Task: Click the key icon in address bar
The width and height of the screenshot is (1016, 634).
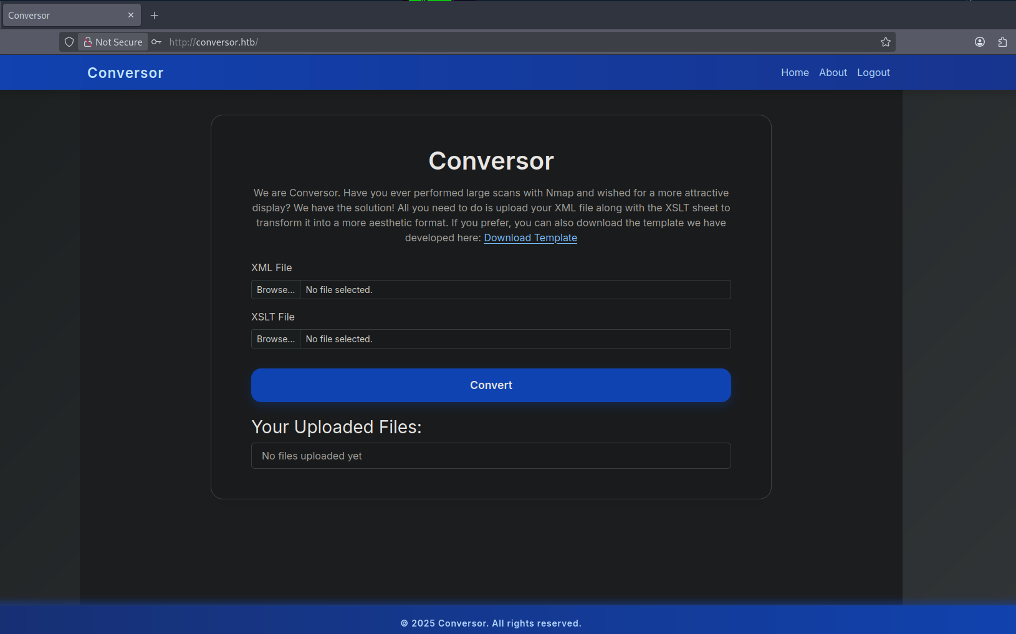Action: coord(156,42)
